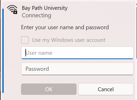The image size is (137, 100).
Task: Click the scroll up arrow at top right
Action: click(x=136, y=4)
